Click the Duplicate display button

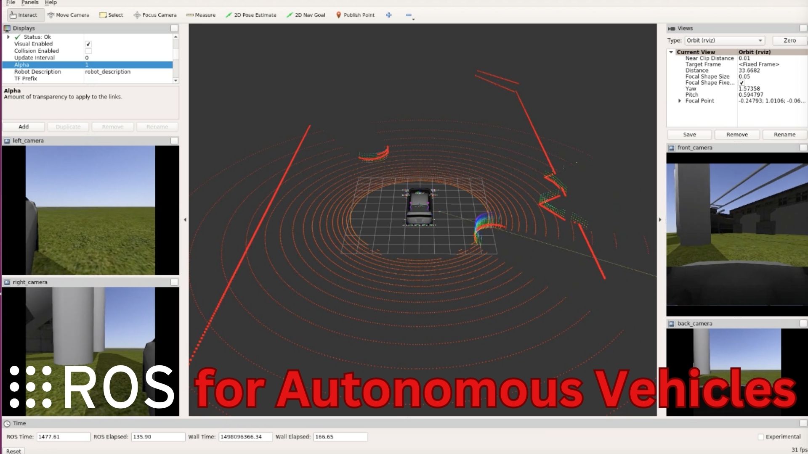pos(68,127)
